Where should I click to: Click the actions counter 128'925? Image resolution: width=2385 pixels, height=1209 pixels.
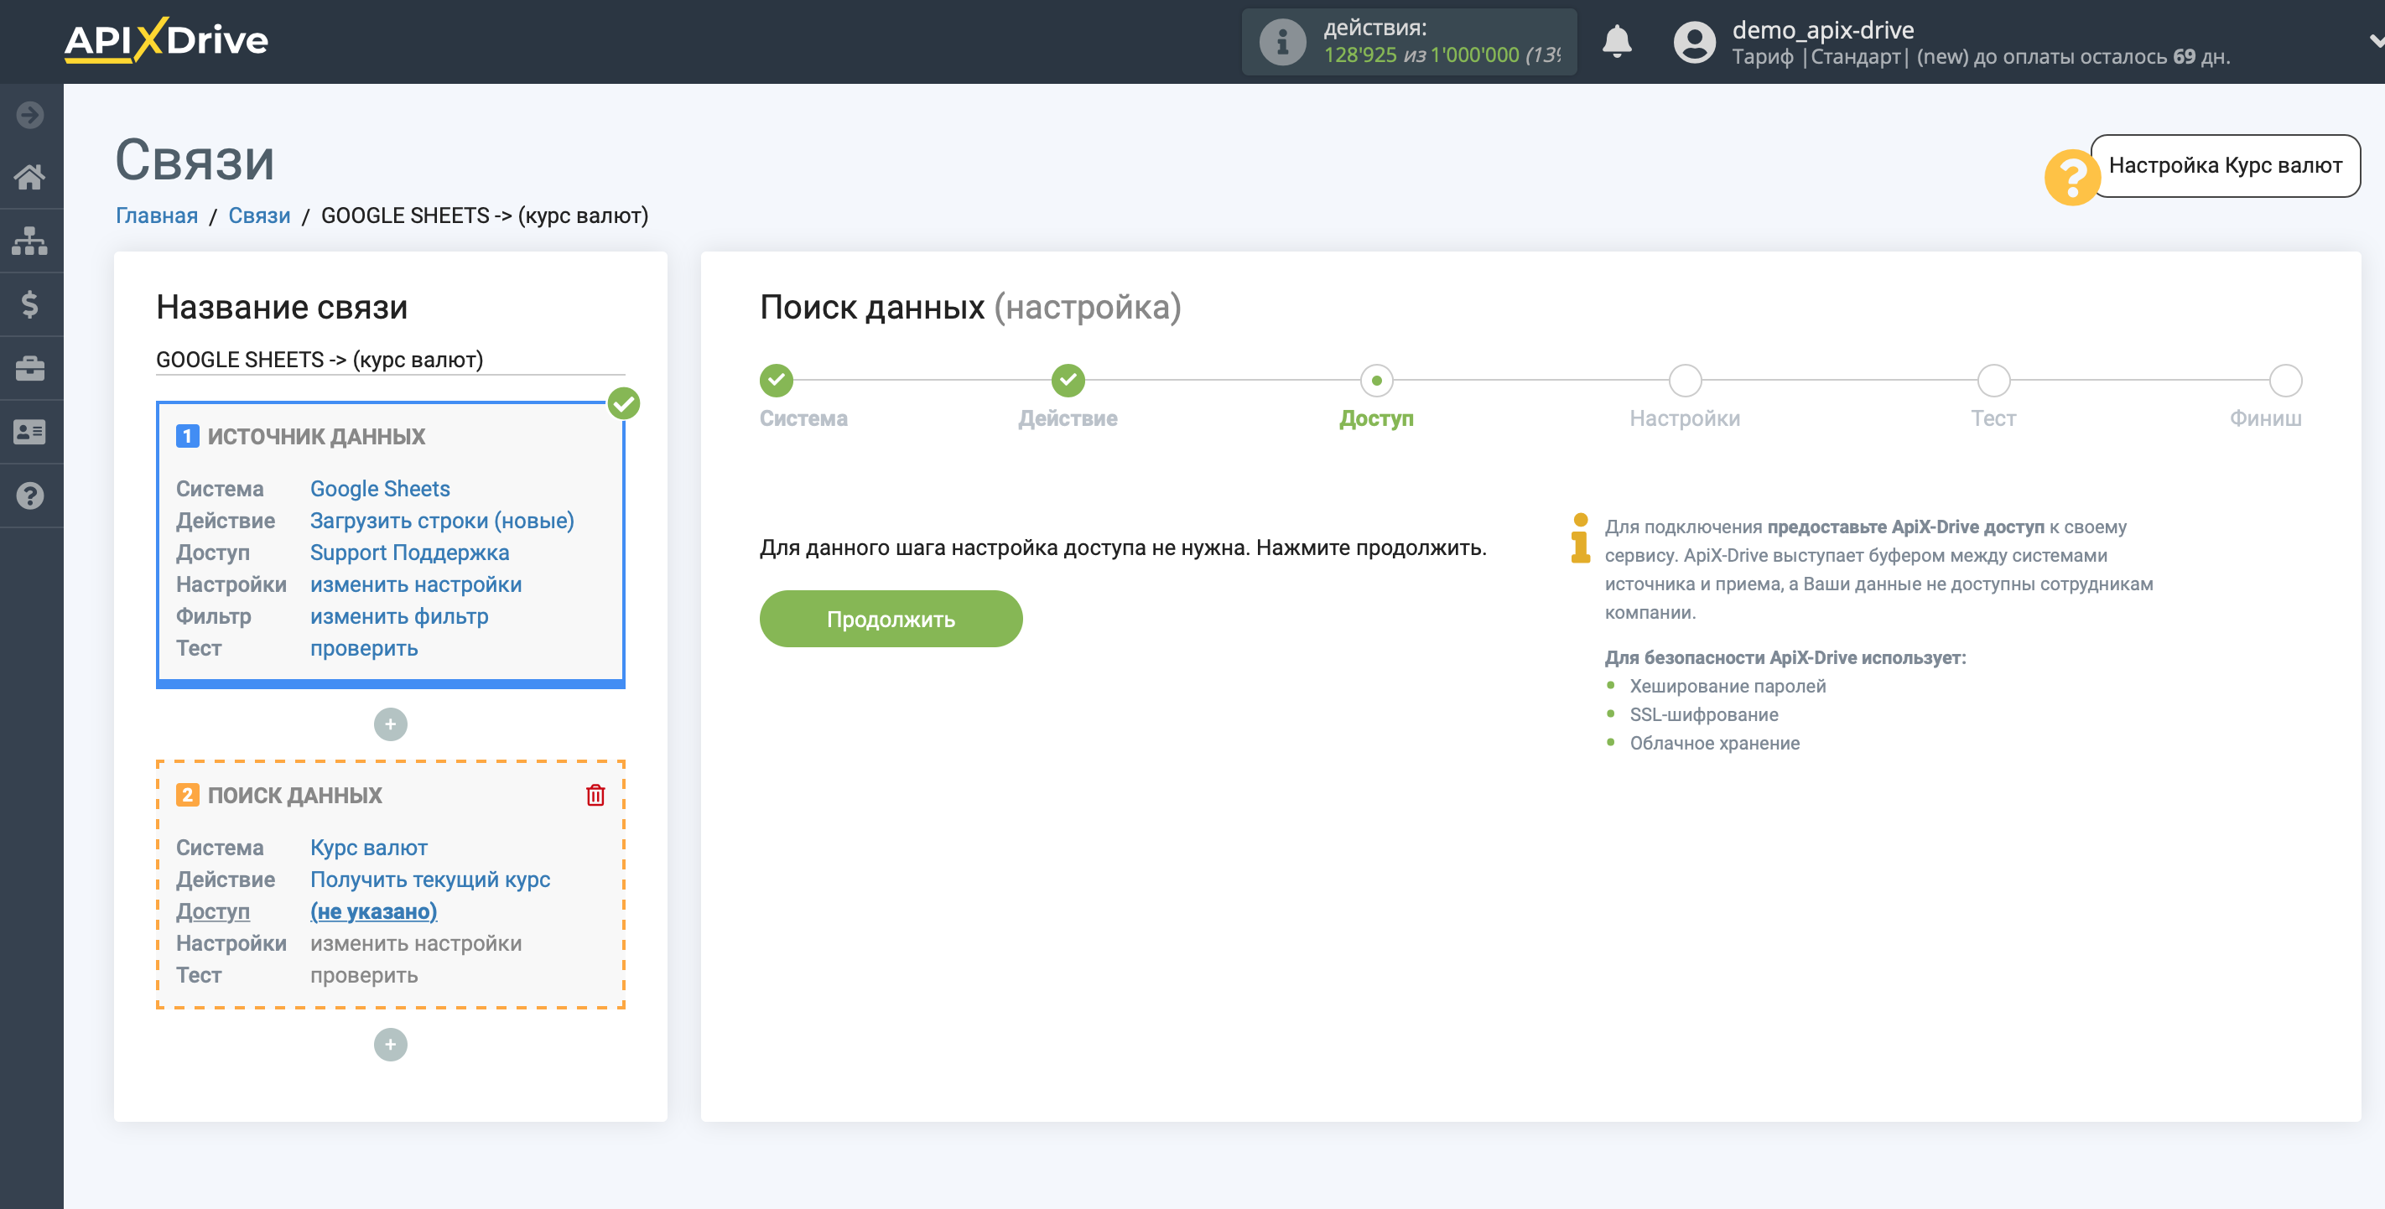(x=1359, y=55)
